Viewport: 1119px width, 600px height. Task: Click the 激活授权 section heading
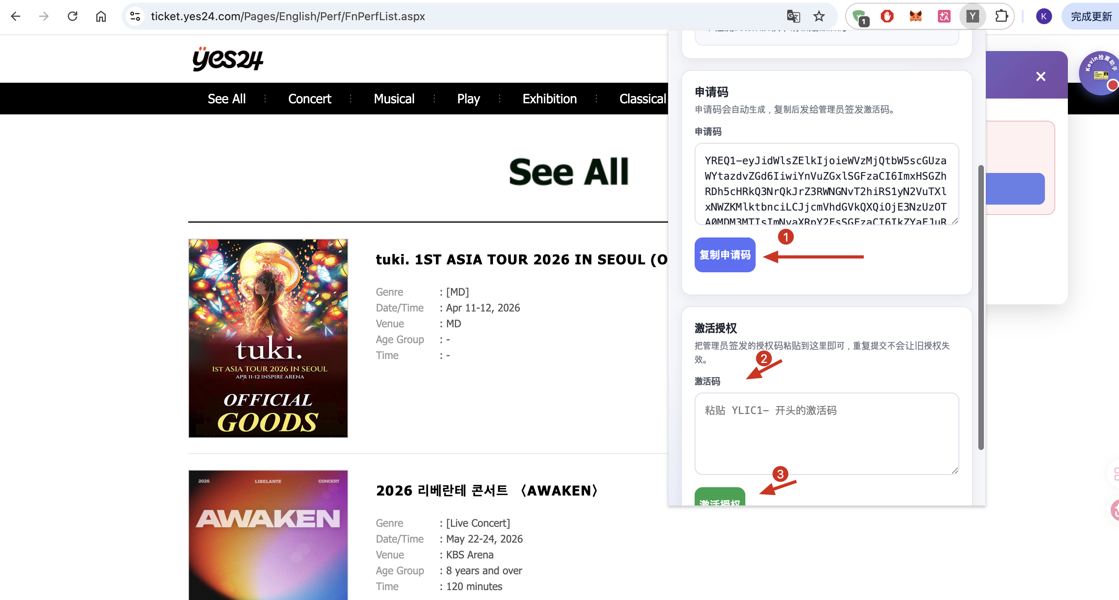[716, 328]
